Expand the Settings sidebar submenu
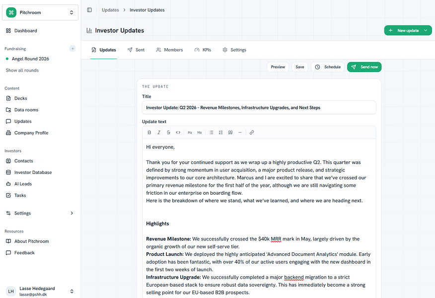Image resolution: width=435 pixels, height=298 pixels. 72,213
